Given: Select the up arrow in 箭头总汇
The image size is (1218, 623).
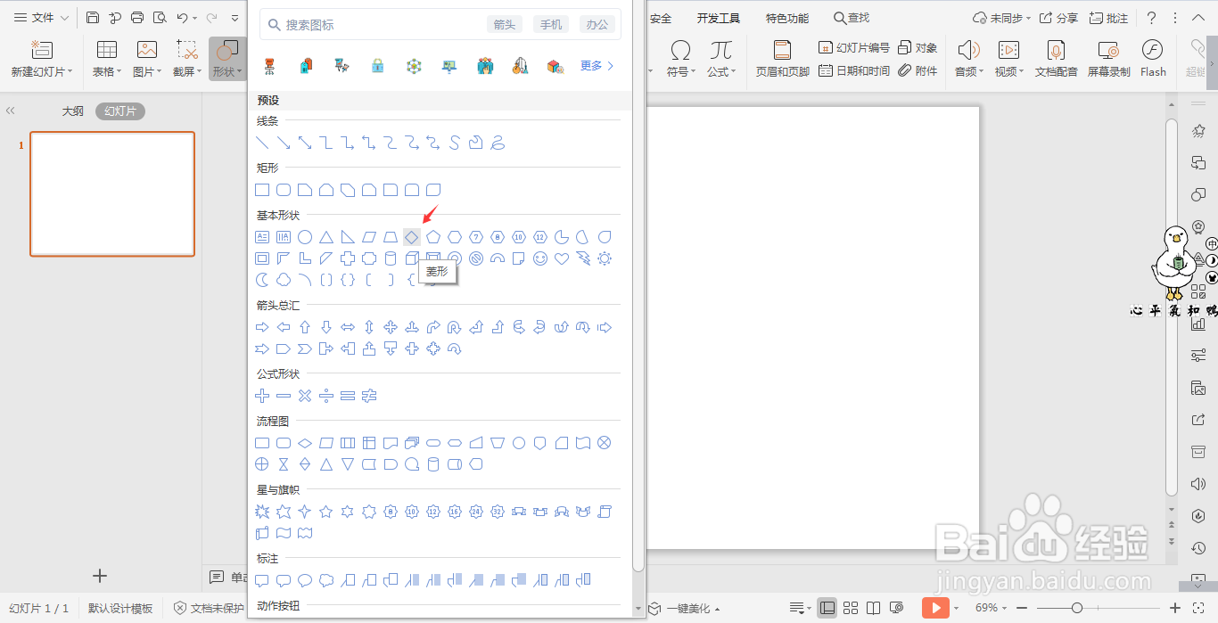Looking at the screenshot, I should [x=305, y=327].
